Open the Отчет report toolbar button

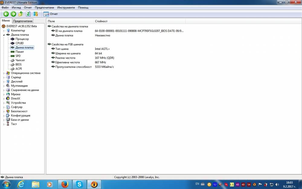pyautogui.click(x=50, y=14)
